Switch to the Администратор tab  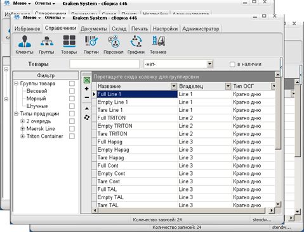pos(201,29)
